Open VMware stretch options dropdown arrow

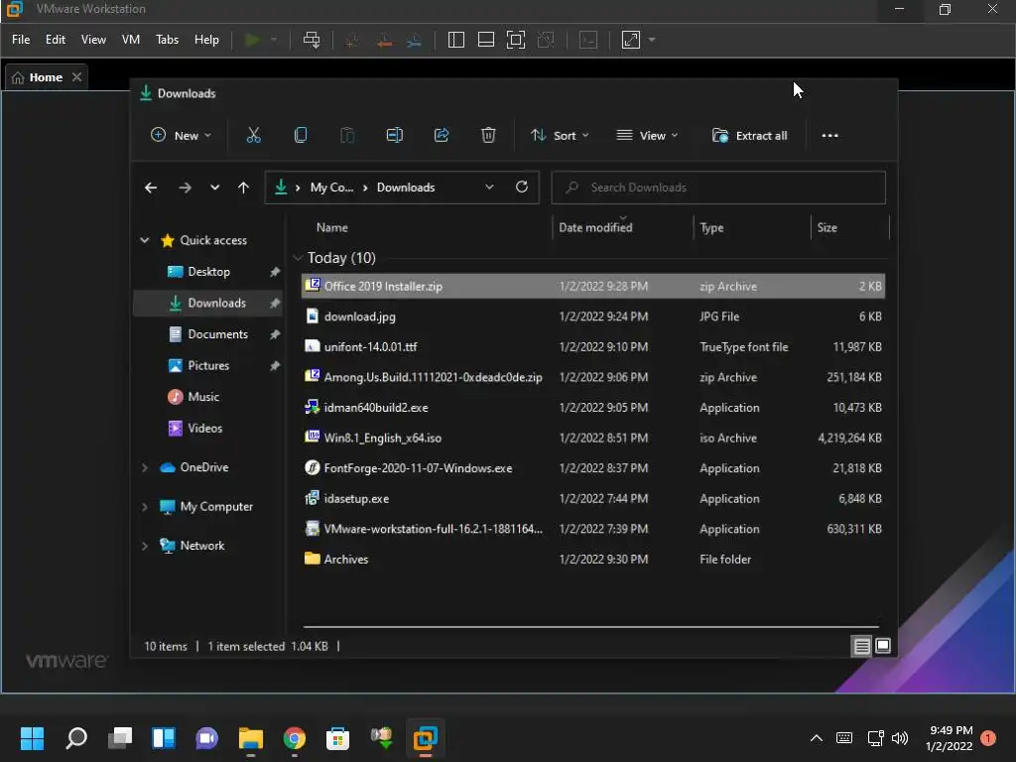tap(652, 40)
